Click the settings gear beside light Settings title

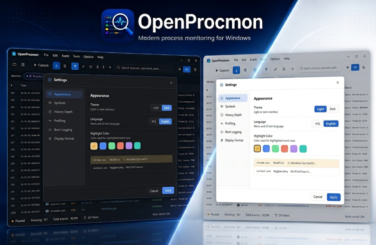[221, 85]
